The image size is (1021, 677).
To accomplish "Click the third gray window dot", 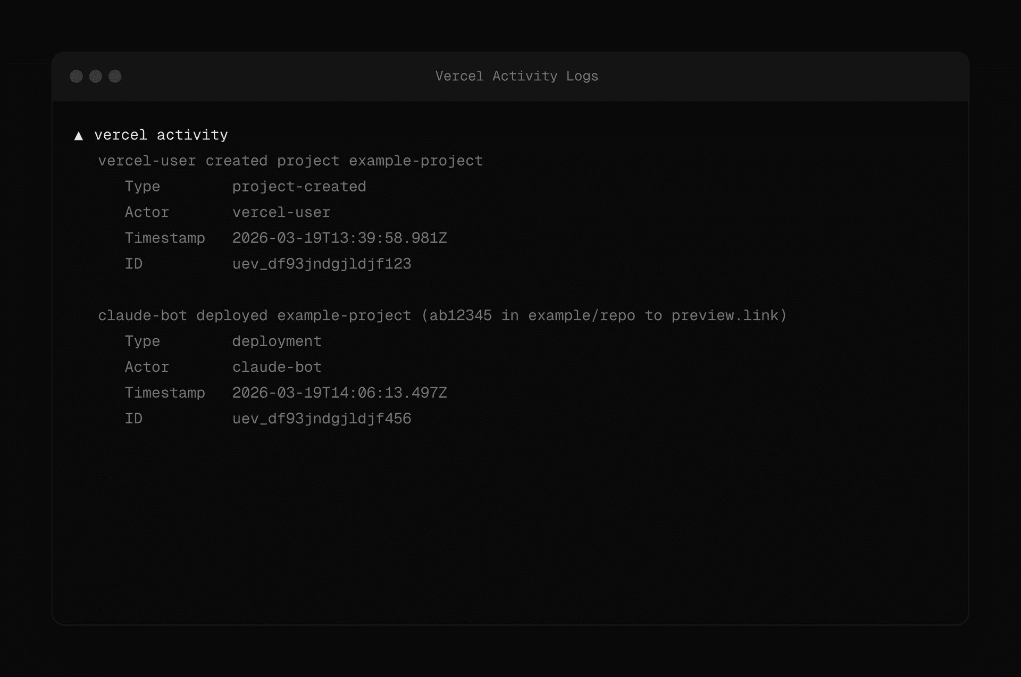I will tap(115, 77).
